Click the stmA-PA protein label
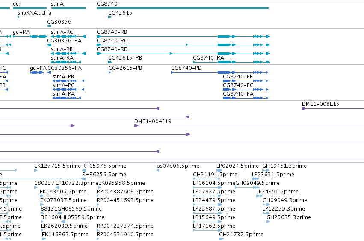 point(64,94)
